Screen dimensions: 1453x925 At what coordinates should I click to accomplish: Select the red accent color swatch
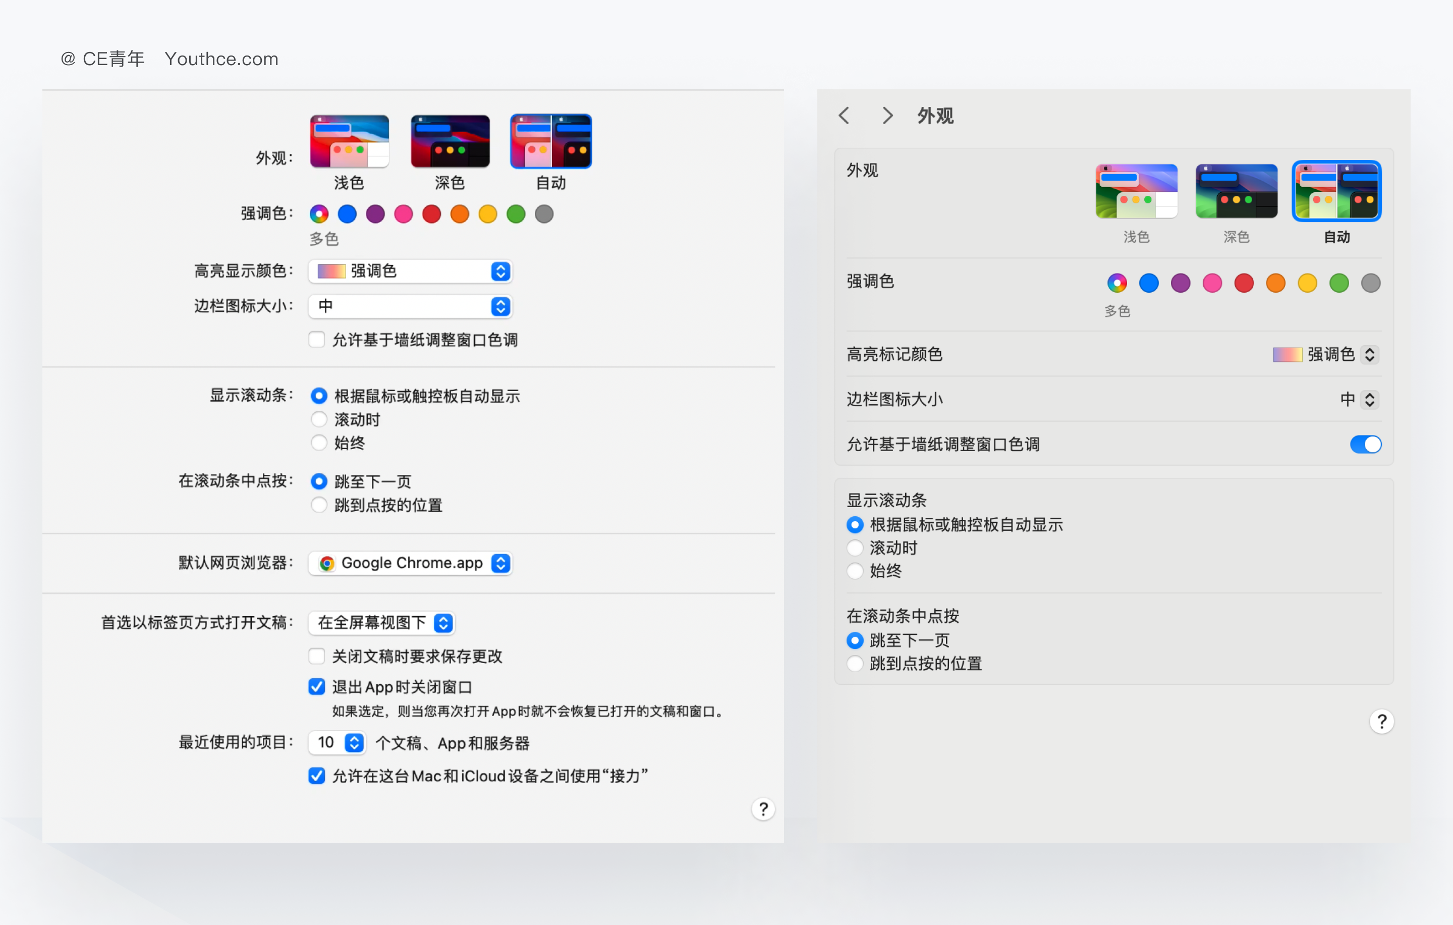431,214
